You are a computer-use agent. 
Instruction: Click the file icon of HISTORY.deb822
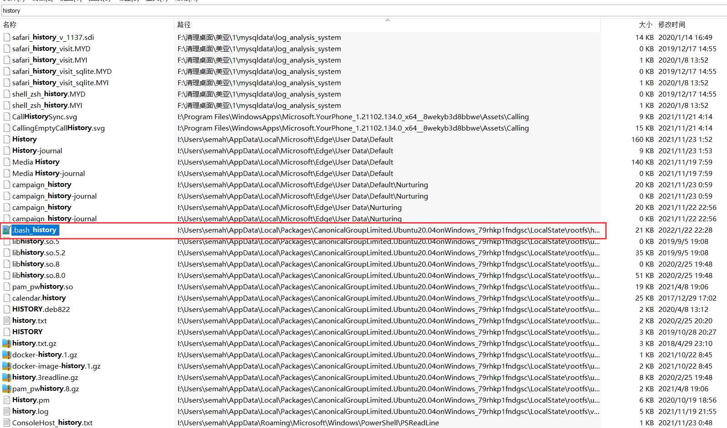click(6, 309)
